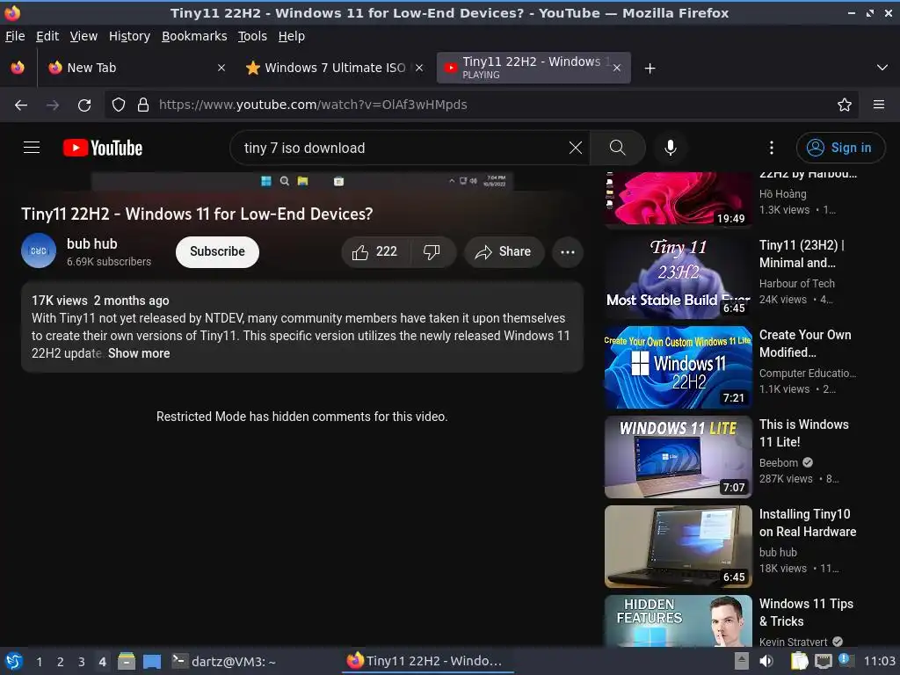Open Installing Tiny10 on Real Hardware title

(x=808, y=523)
